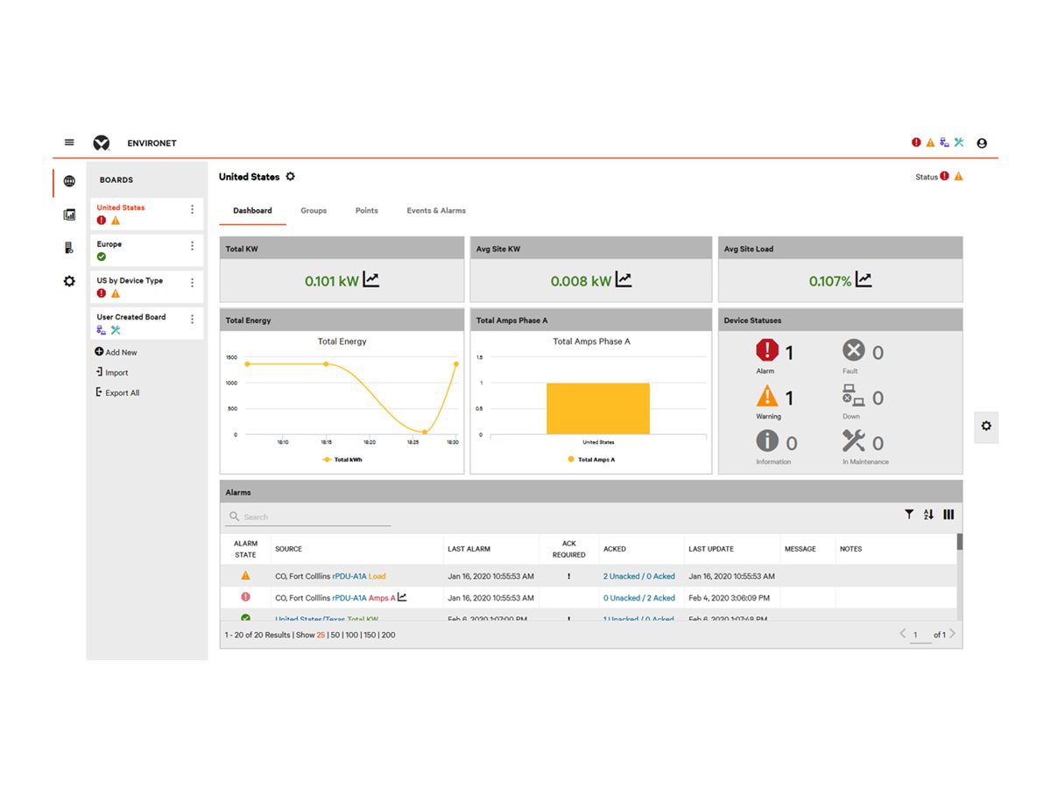Open the 2 Unacked / 0 Acked link
The height and width of the screenshot is (788, 1051).
click(x=638, y=576)
